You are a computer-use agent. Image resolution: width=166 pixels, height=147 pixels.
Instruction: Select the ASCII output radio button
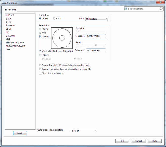(x=54, y=18)
